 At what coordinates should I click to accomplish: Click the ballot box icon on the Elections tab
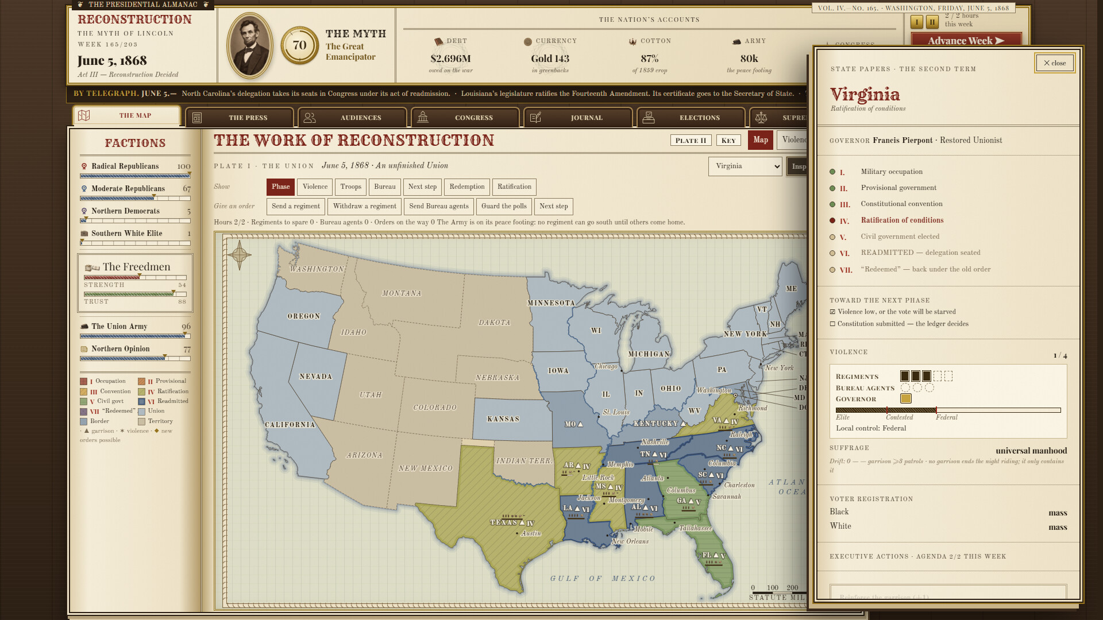tap(649, 118)
